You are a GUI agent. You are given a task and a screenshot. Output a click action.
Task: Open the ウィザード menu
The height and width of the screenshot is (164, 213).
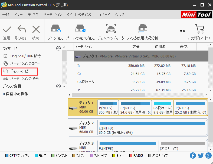click(103, 15)
